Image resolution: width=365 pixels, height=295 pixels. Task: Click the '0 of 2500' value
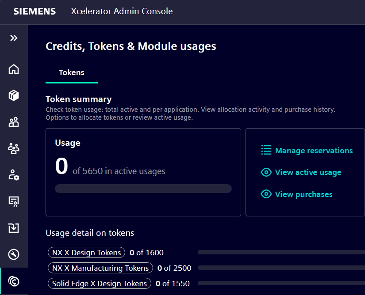point(174,268)
